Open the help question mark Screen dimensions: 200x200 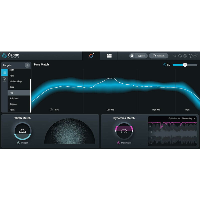tap(190, 56)
